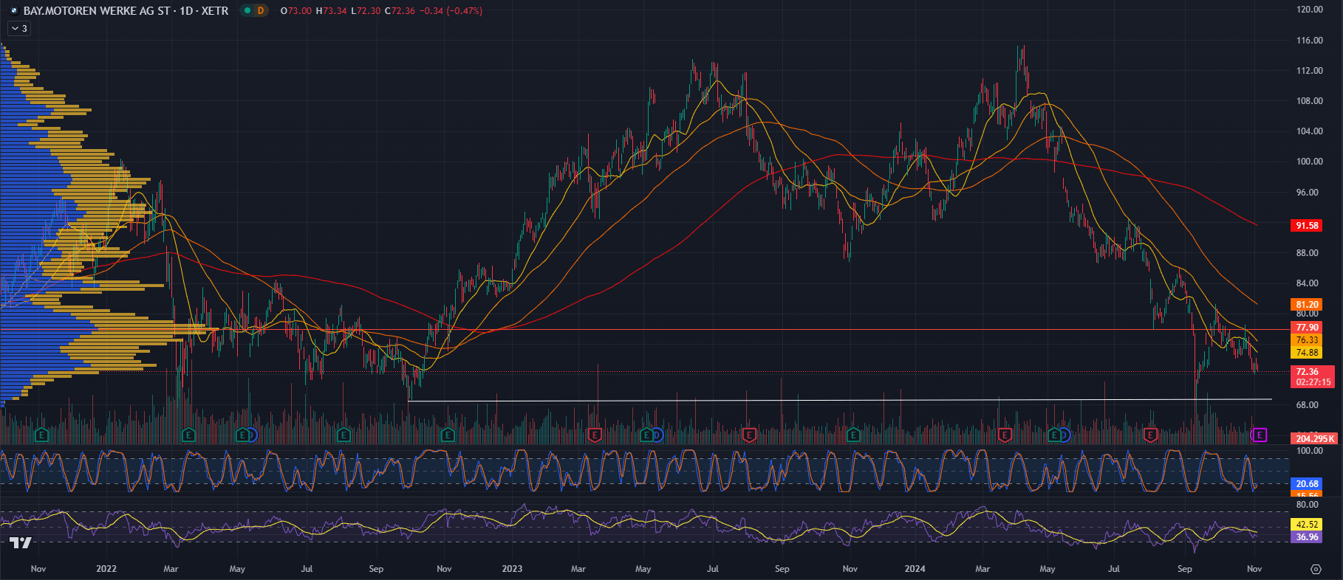Click the 76.33 moving average price label
The height and width of the screenshot is (580, 1343).
click(1307, 339)
